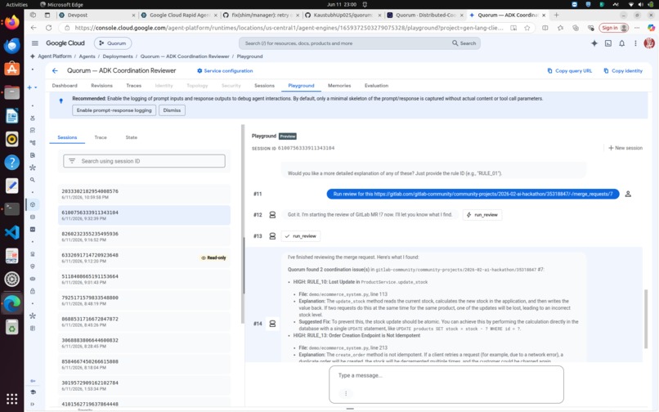Click the filter icon in session search
Image resolution: width=659 pixels, height=412 pixels.
point(72,161)
